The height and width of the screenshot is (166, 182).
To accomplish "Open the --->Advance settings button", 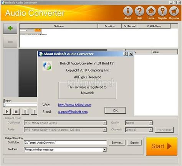I will point(164,130).
